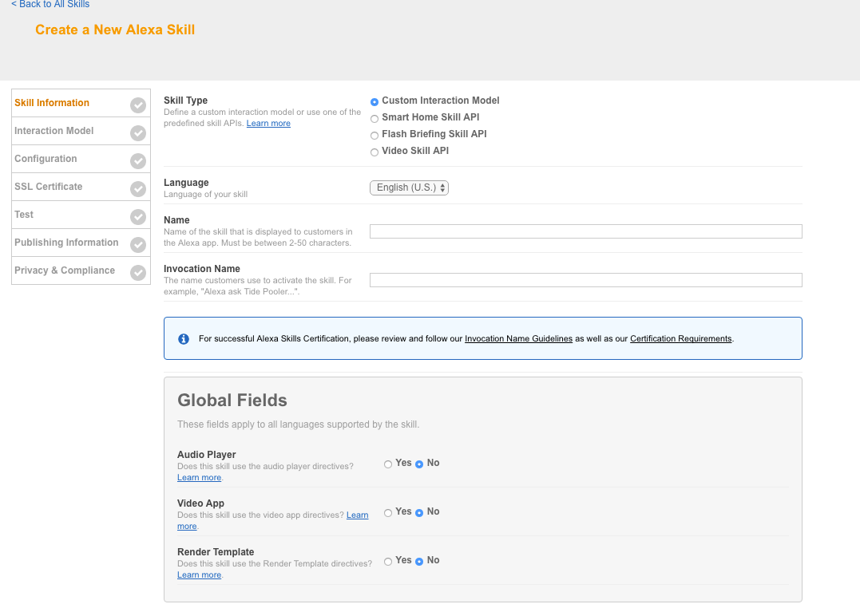The width and height of the screenshot is (860, 604).
Task: Set Render Template to No
Action: 419,562
